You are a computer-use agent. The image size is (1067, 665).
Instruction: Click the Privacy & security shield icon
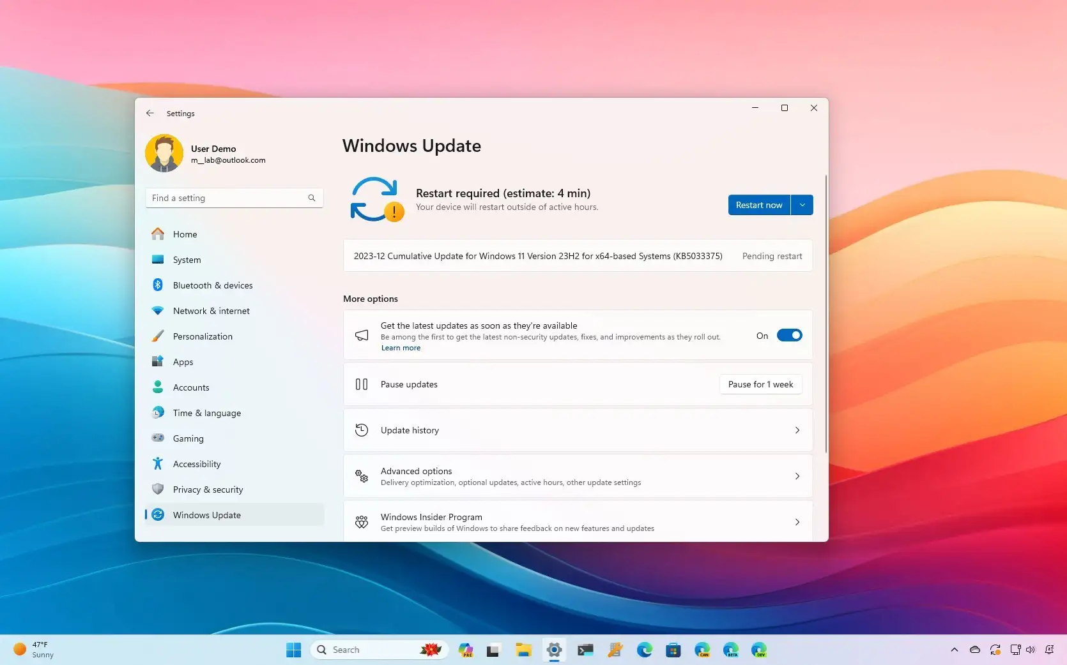(158, 489)
